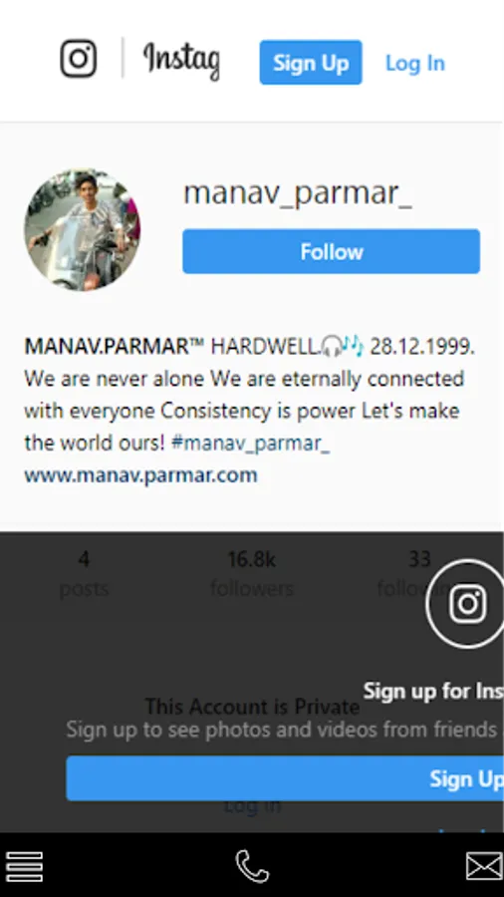Open the envelope mail icon in bottom bar

click(484, 866)
